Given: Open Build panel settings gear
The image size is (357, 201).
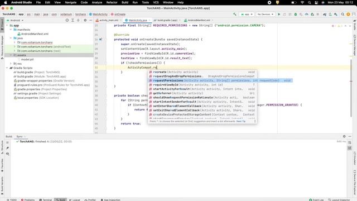Looking at the screenshot, I should pyautogui.click(x=344, y=136).
